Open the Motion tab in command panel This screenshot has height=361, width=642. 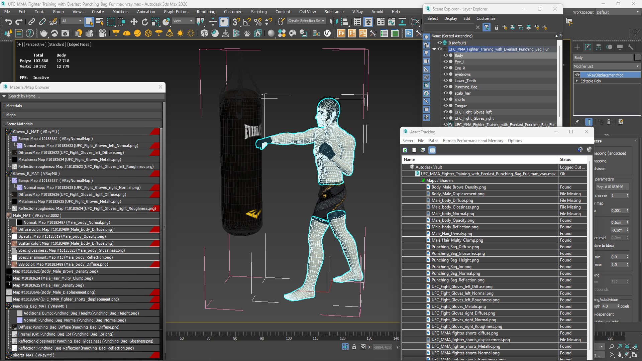pos(609,47)
